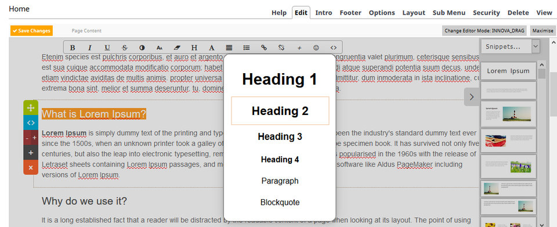Select Heading 1 in the format popup
557x227 pixels.
coord(280,79)
